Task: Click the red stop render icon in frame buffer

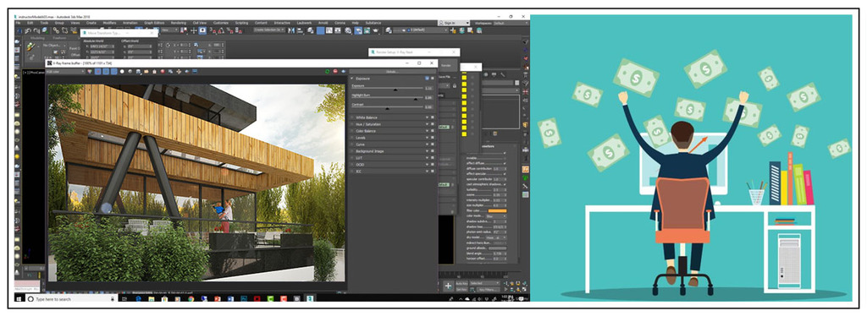Action: pyautogui.click(x=335, y=72)
